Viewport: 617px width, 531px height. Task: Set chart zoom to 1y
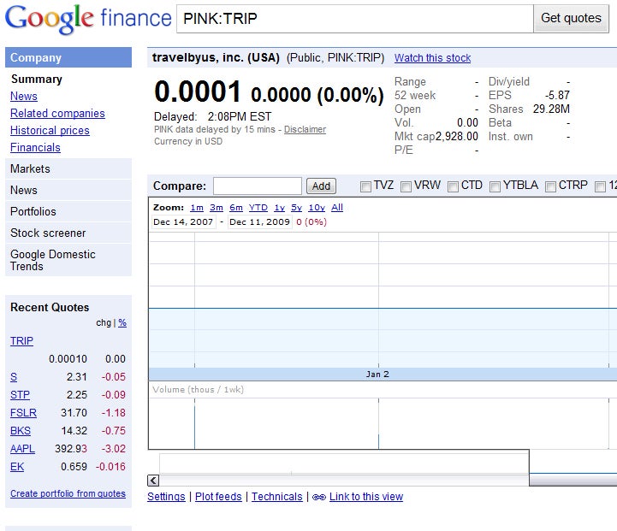[x=279, y=208]
